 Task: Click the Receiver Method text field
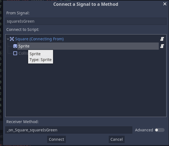[x=69, y=130]
